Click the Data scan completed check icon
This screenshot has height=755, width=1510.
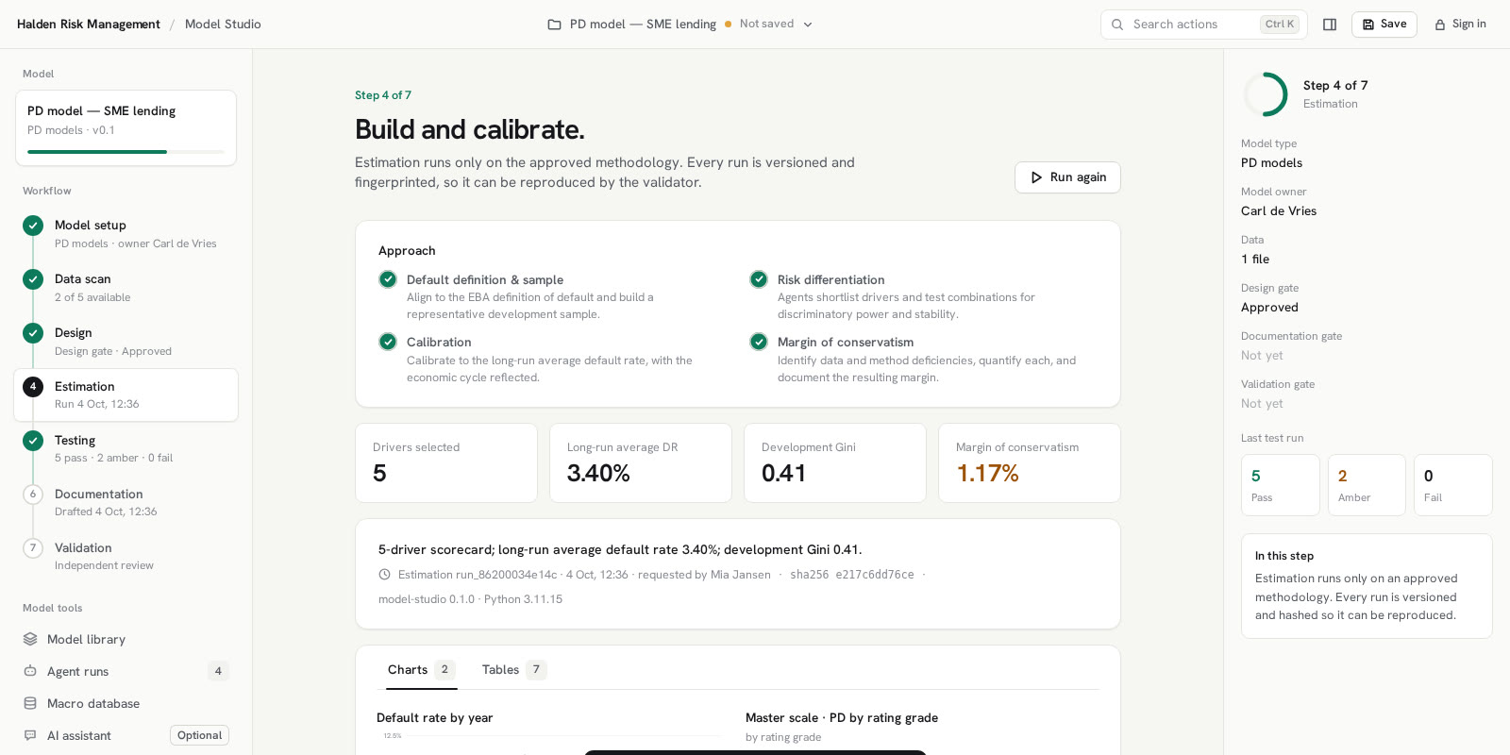tap(33, 279)
